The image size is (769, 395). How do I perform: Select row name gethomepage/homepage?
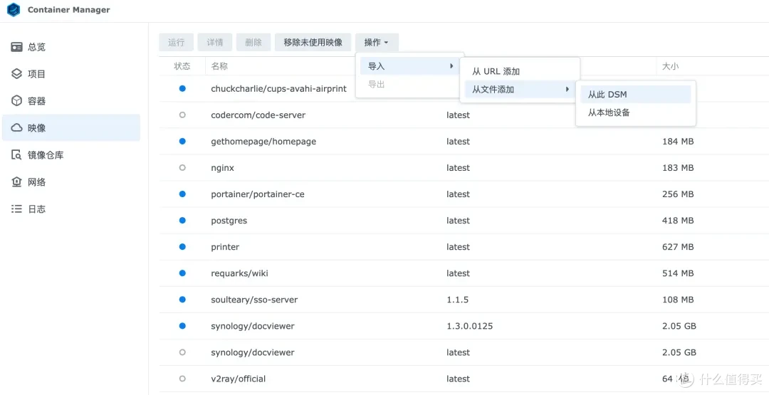[263, 142]
